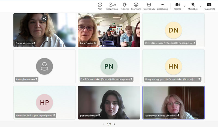Viewport: 218px width, 127px height.
Task: Click muted mic icon beside Olena Vasylieva
Action: tap(35, 43)
